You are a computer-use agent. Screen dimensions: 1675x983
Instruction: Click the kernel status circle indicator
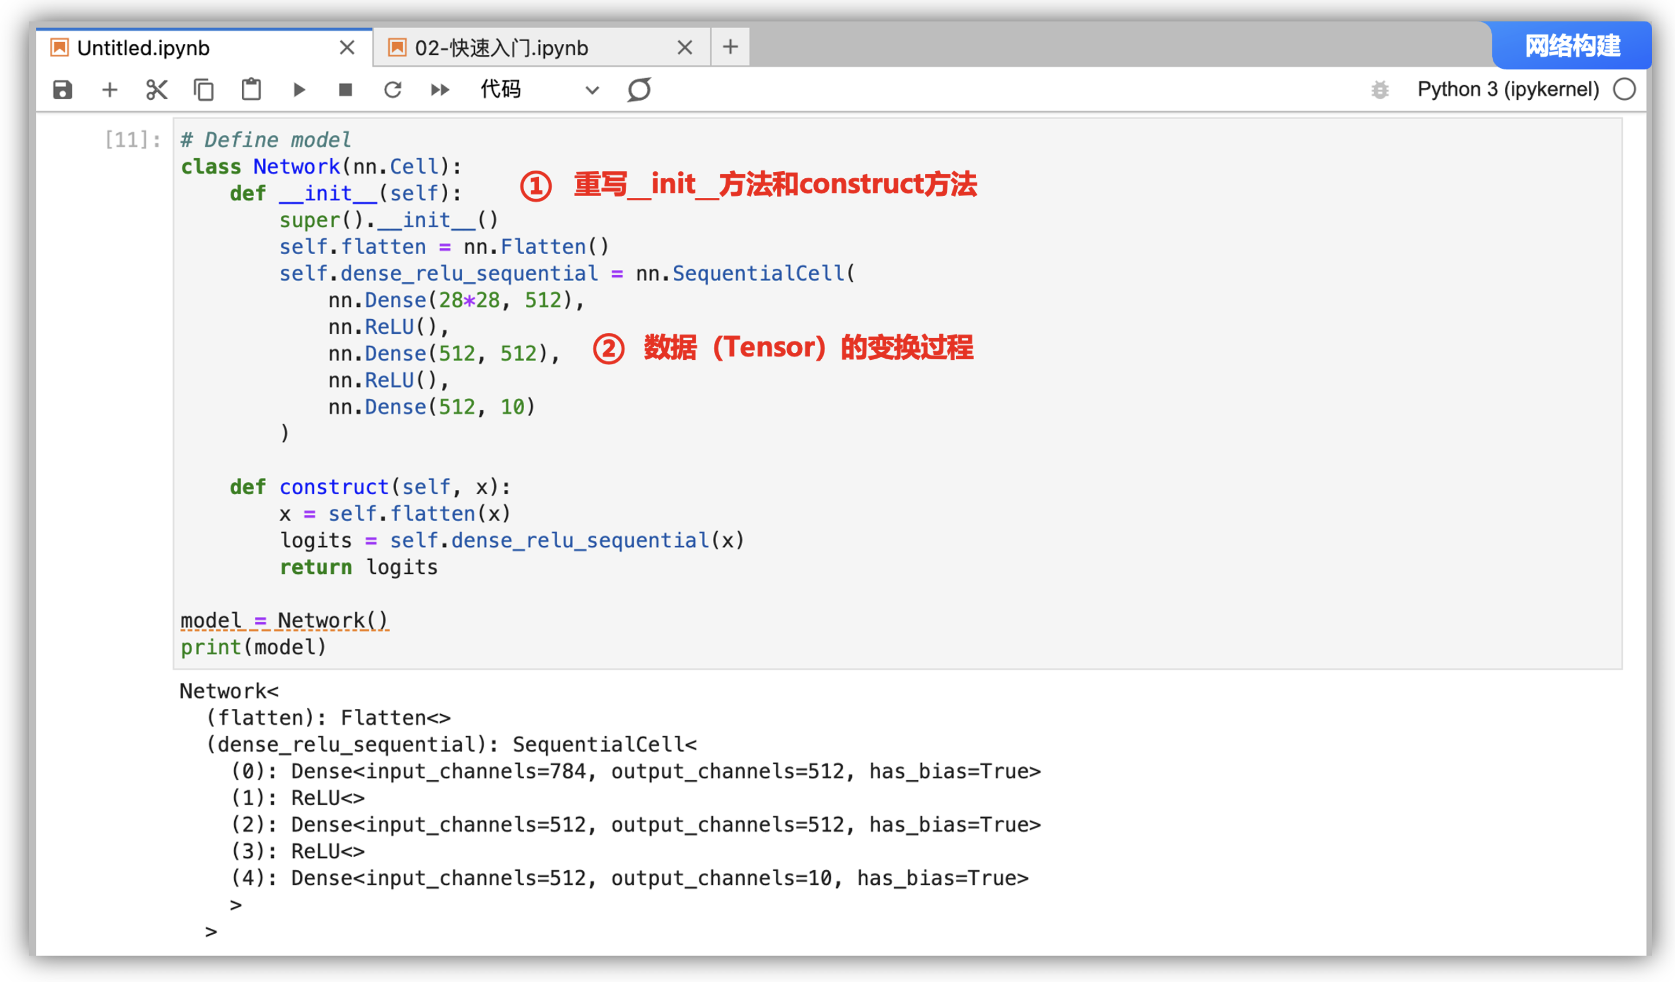click(x=1625, y=90)
